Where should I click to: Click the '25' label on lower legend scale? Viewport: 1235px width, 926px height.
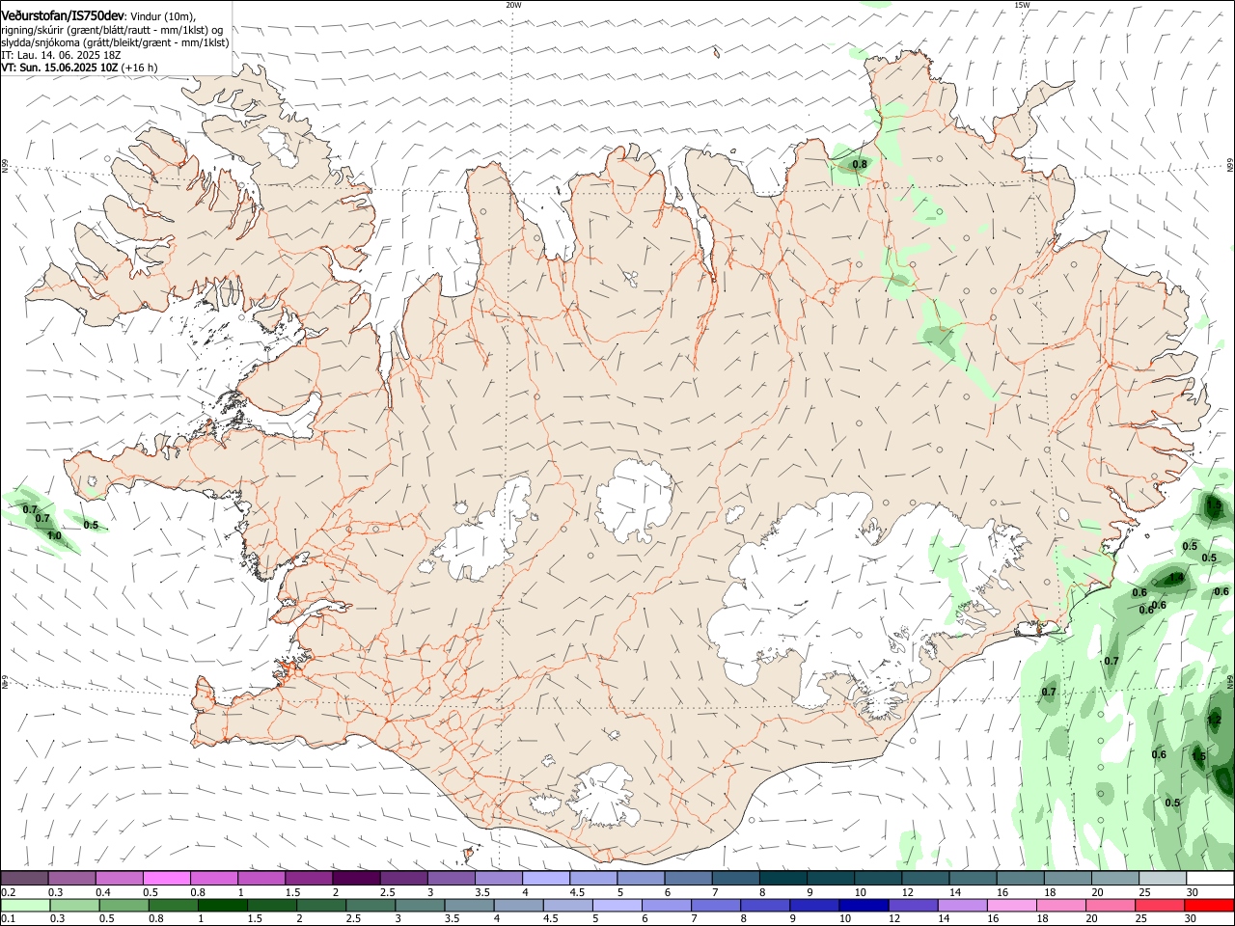coord(1143,919)
